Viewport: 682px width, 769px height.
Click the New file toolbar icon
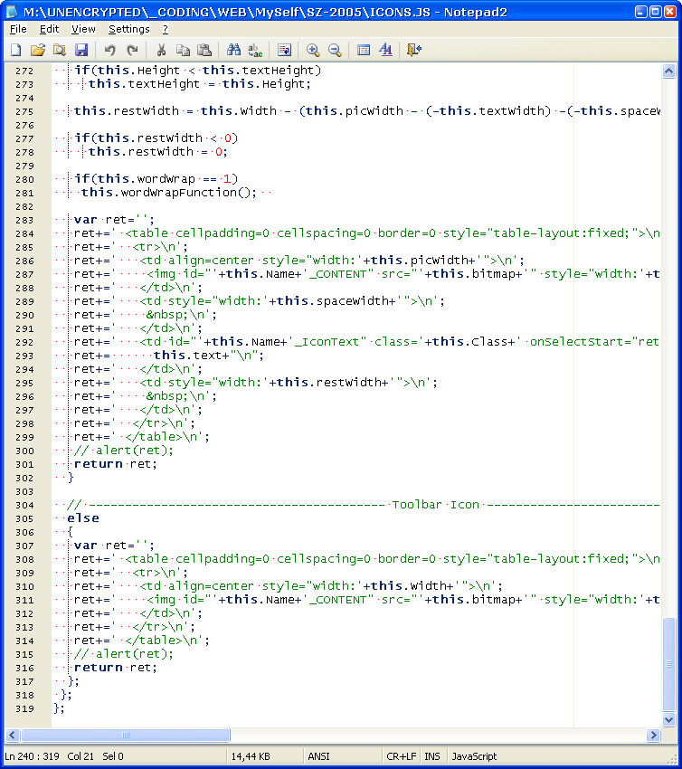point(16,50)
